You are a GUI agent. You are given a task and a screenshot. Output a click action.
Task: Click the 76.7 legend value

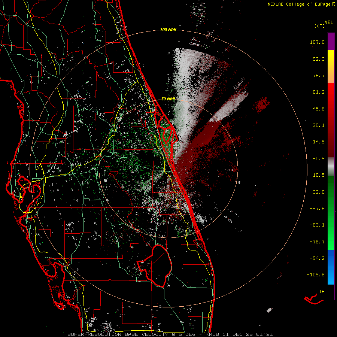click(x=319, y=75)
